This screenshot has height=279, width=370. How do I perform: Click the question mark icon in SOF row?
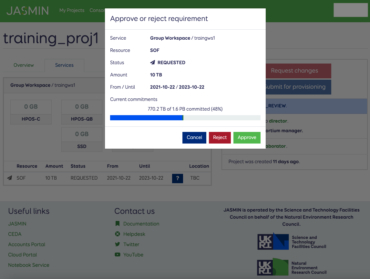[177, 178]
